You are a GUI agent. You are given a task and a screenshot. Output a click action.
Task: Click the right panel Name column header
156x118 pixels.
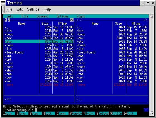click(x=95, y=24)
